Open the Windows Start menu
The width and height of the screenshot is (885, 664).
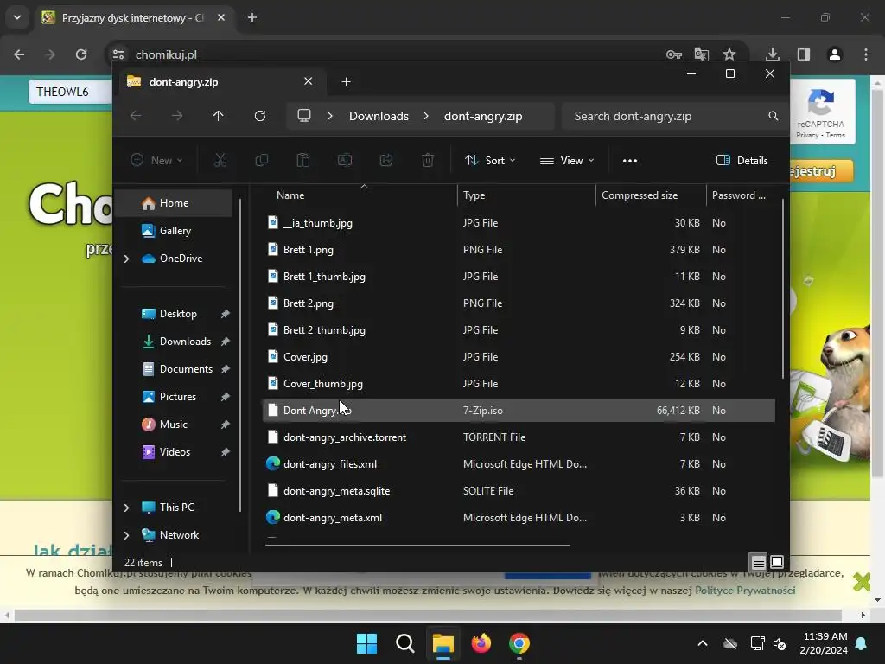[366, 643]
